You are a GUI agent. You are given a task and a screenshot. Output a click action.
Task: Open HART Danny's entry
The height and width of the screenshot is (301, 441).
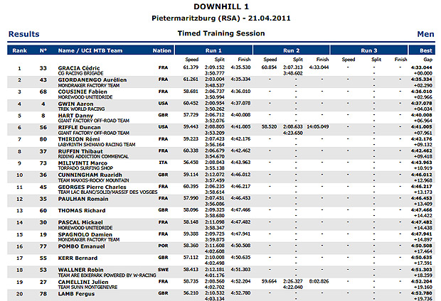(74, 114)
